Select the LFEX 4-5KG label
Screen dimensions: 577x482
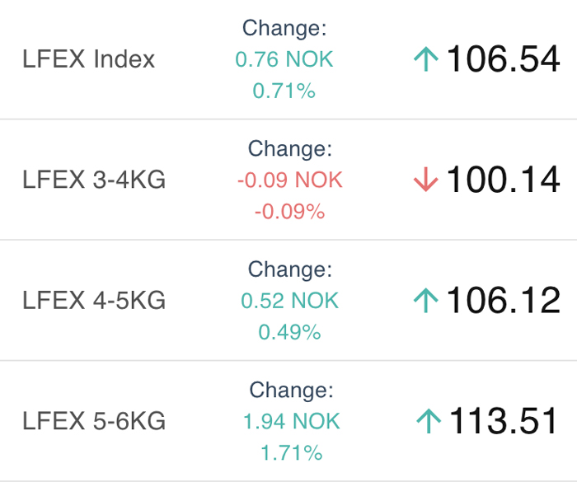coord(94,301)
